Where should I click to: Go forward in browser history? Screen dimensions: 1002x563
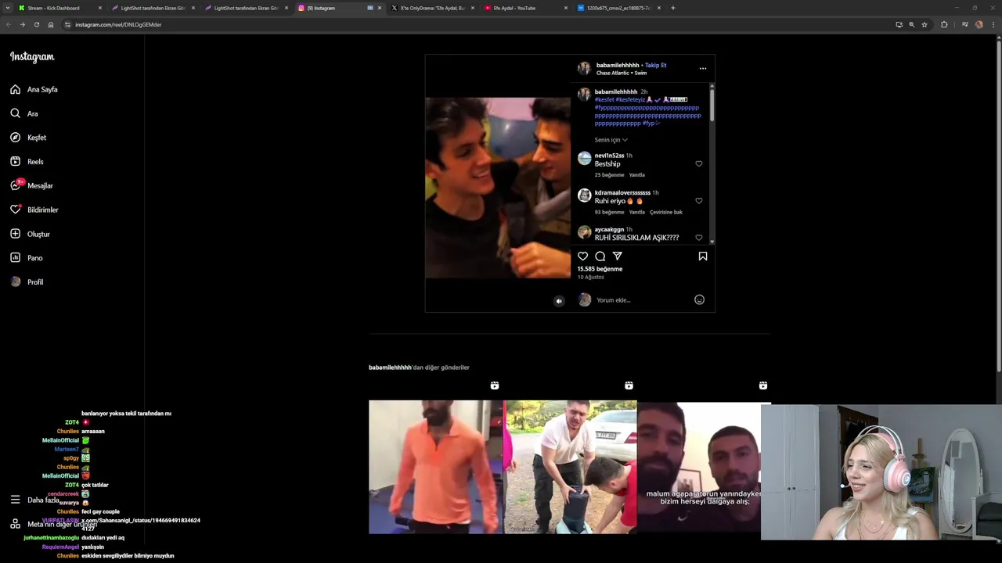point(22,24)
